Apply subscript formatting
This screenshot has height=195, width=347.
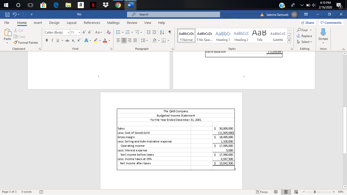coord(73,41)
